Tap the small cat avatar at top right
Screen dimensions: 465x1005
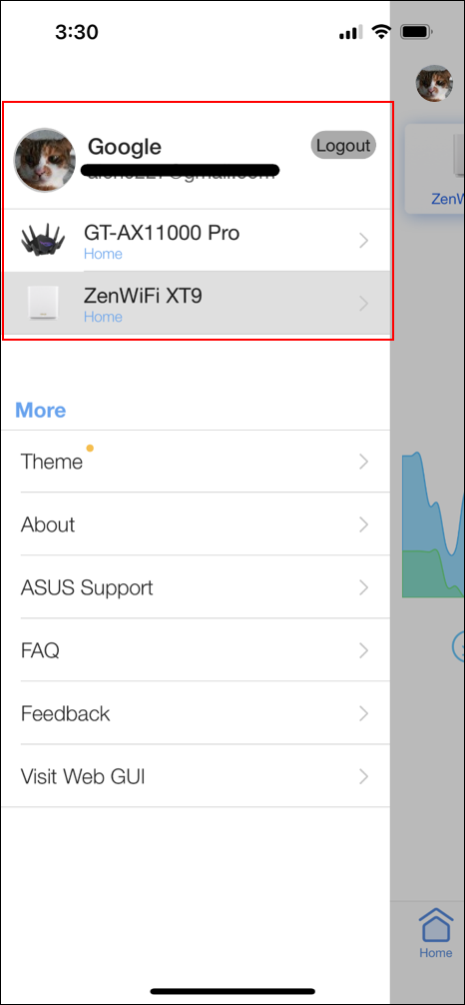pyautogui.click(x=434, y=83)
